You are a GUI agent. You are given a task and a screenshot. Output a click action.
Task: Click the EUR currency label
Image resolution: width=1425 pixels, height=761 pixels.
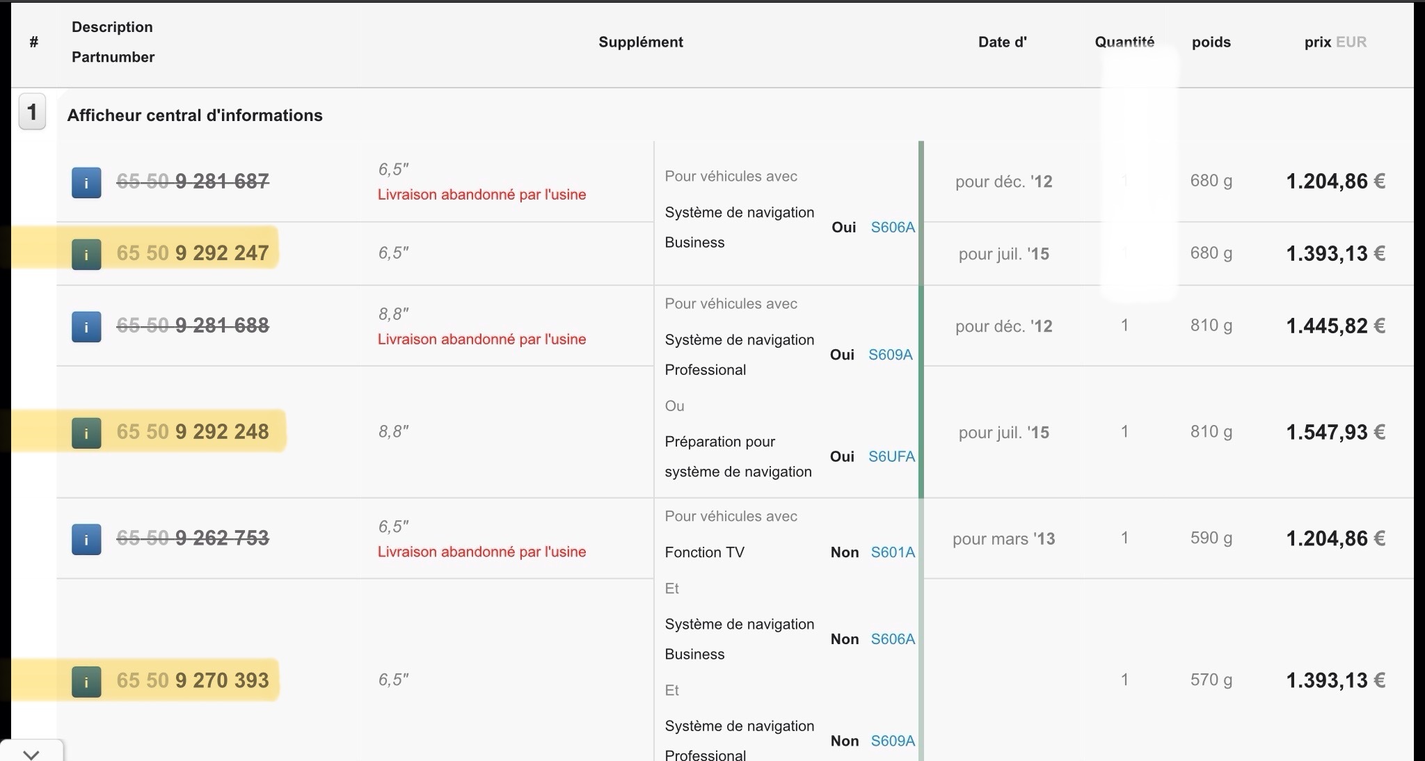[x=1351, y=42]
